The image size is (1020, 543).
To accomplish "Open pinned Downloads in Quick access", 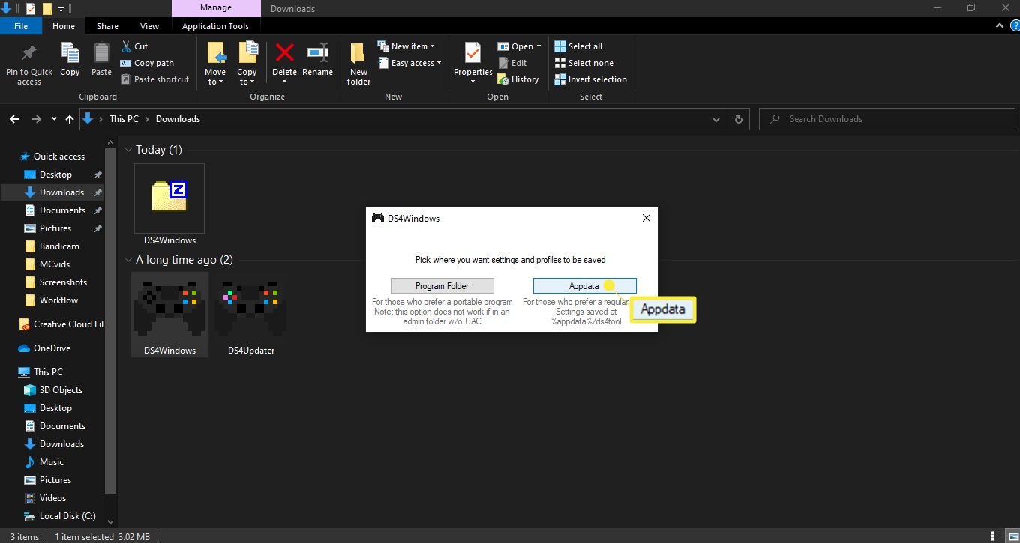I will [61, 192].
